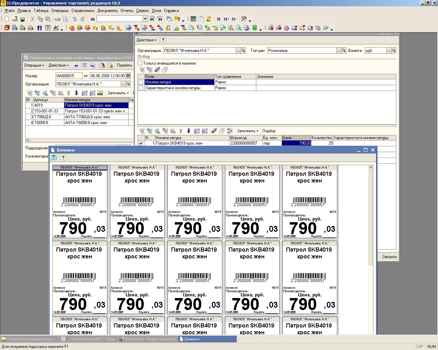Click horizontal scrollbar left arrow in Переоценка table

tap(28, 140)
